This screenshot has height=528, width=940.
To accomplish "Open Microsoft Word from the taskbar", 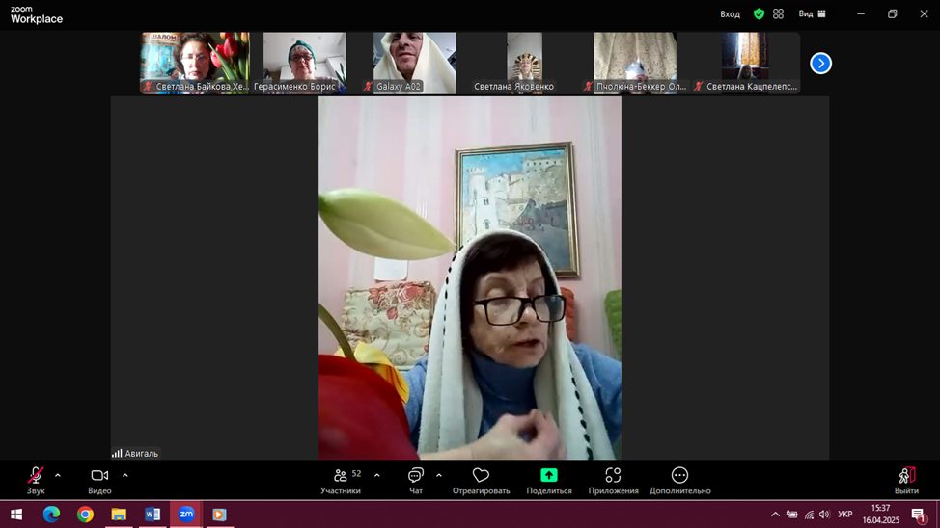I will point(152,515).
